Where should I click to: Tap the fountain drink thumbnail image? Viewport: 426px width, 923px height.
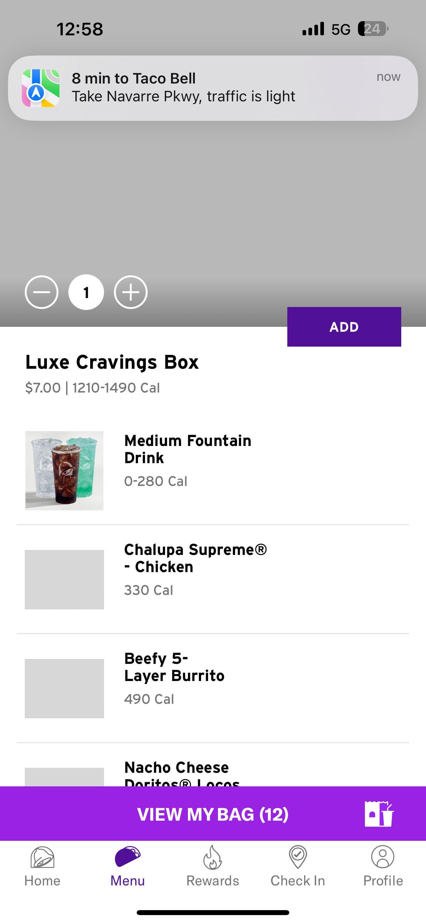pos(64,470)
